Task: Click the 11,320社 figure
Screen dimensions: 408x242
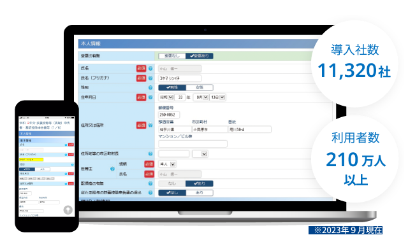Action: (354, 71)
